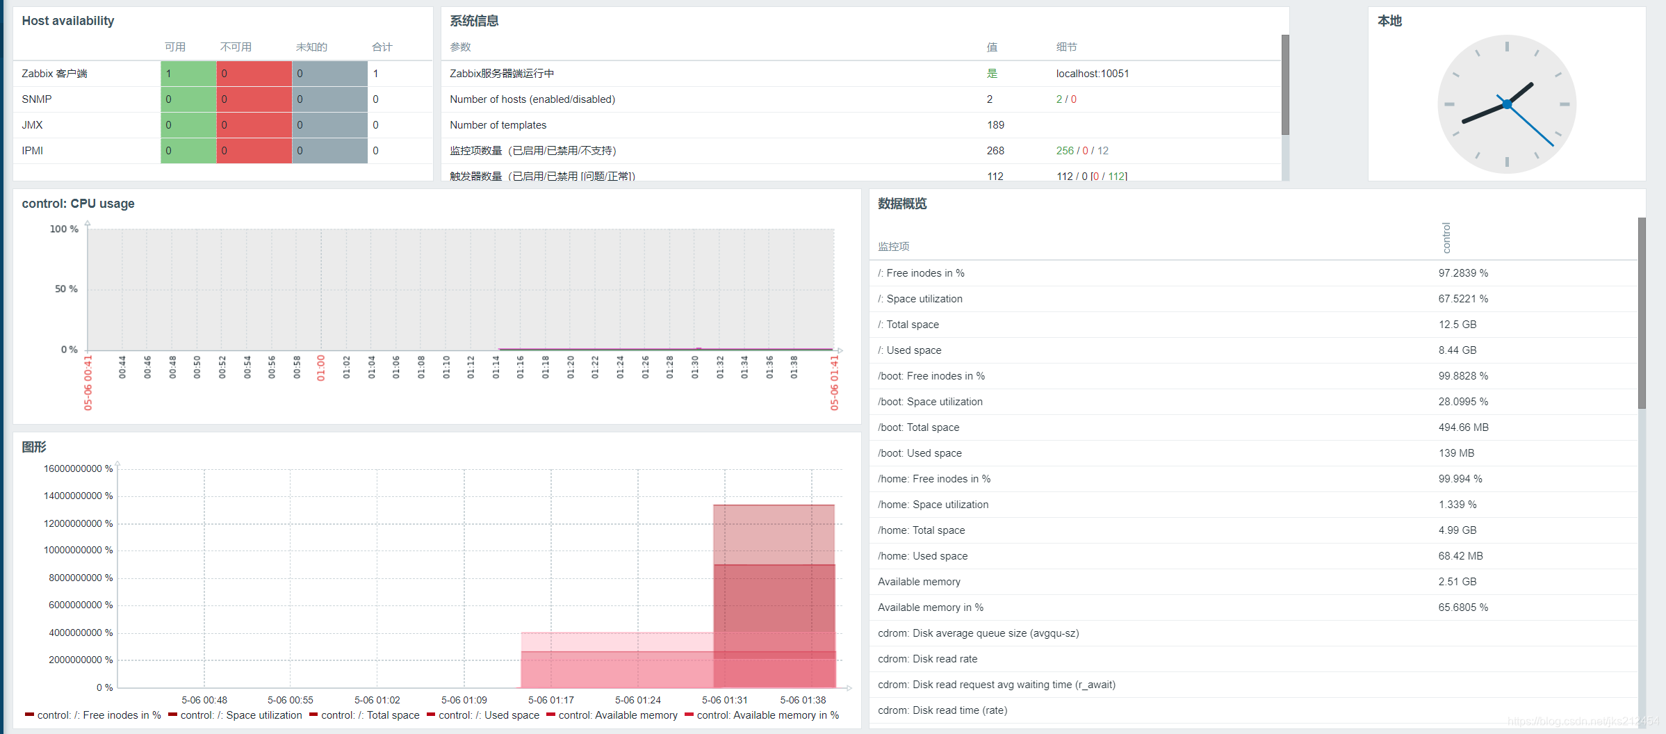Click the analog clock in the 本地 widget
This screenshot has height=734, width=1666.
[x=1506, y=104]
